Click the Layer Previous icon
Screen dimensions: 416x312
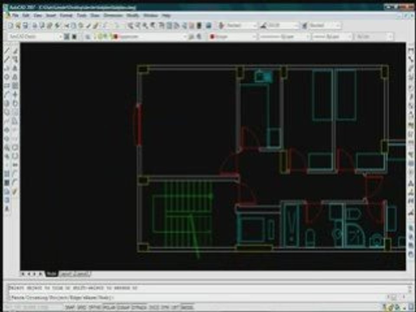[199, 36]
